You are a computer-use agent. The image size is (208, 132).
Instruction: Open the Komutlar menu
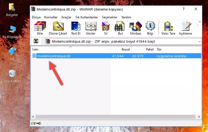(x=51, y=17)
